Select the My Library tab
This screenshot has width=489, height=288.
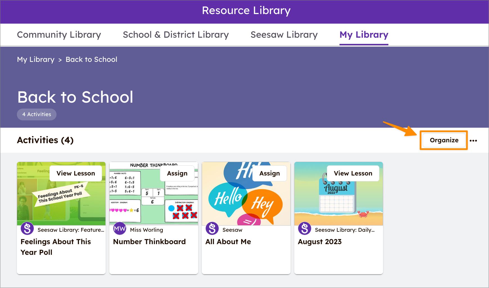tap(364, 35)
